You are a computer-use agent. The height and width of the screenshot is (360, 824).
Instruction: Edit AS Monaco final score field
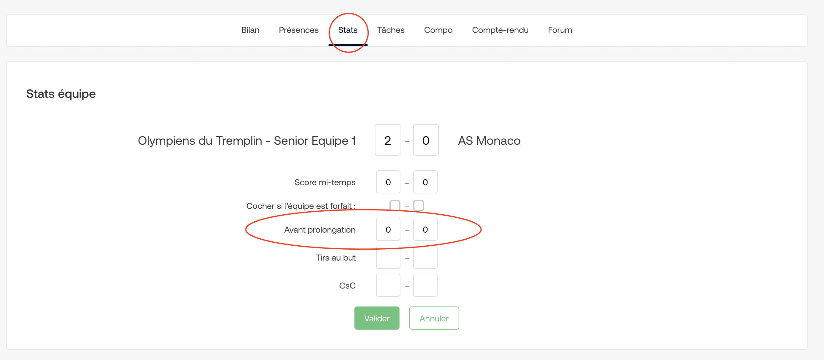pyautogui.click(x=426, y=140)
